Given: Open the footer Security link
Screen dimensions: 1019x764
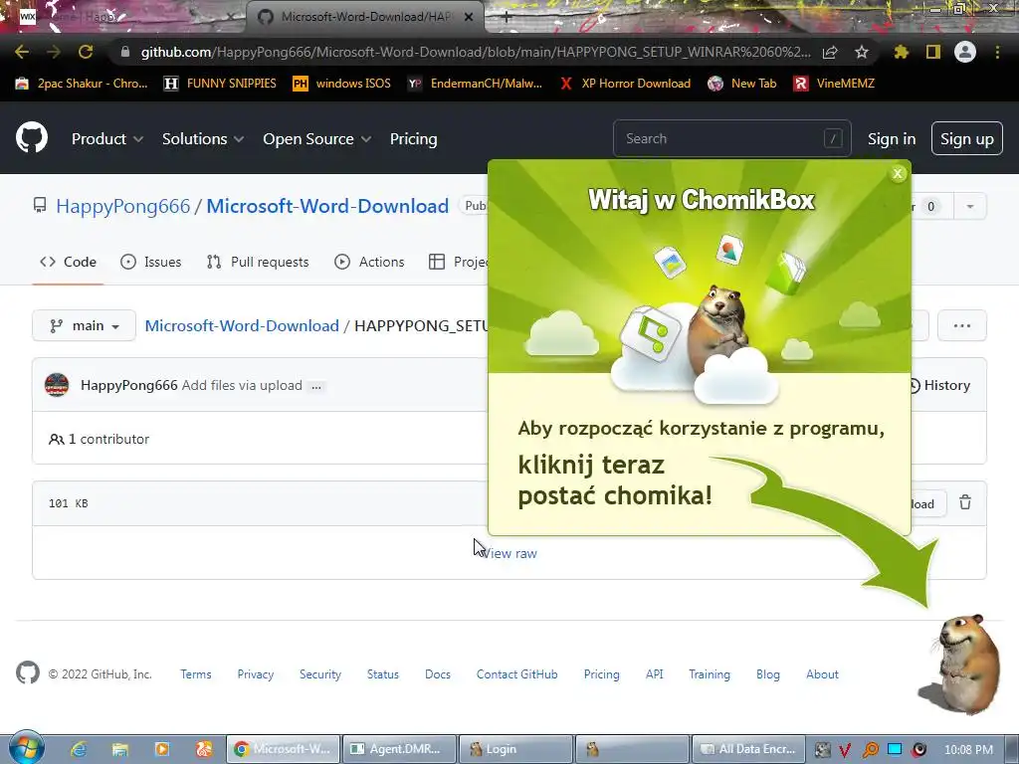Looking at the screenshot, I should [320, 674].
